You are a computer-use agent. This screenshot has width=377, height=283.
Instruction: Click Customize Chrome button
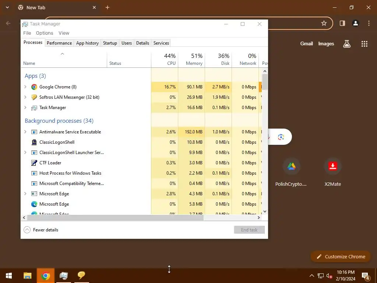coord(341,257)
